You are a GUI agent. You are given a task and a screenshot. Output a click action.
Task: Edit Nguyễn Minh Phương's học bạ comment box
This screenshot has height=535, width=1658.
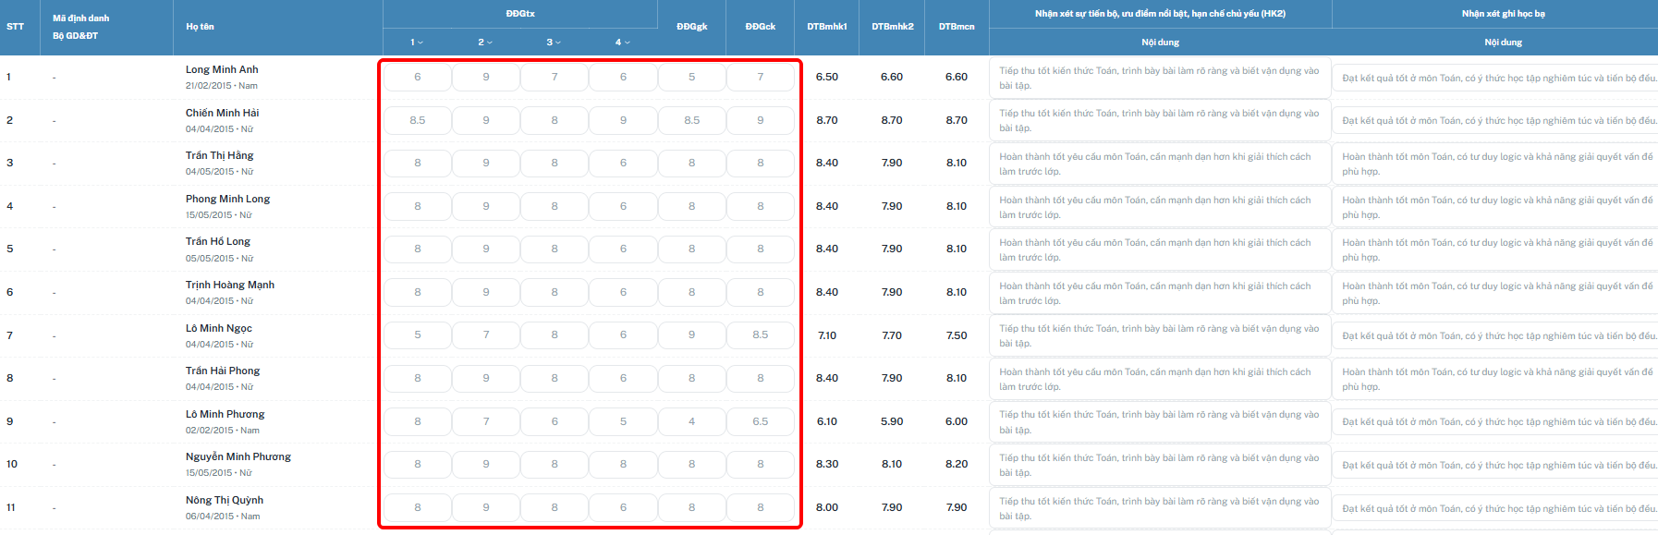[x=1495, y=465]
